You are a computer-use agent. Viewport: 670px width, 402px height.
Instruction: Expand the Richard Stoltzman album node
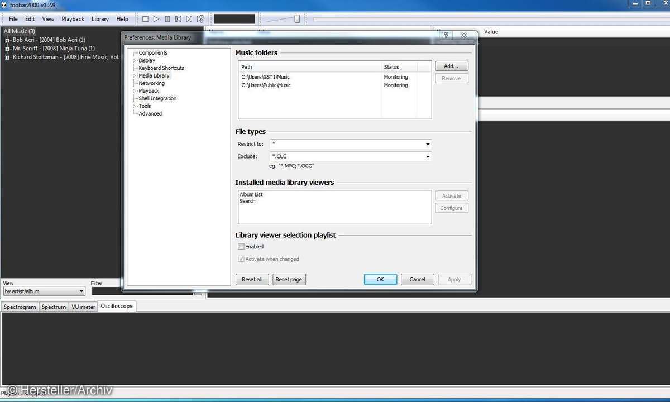point(8,57)
